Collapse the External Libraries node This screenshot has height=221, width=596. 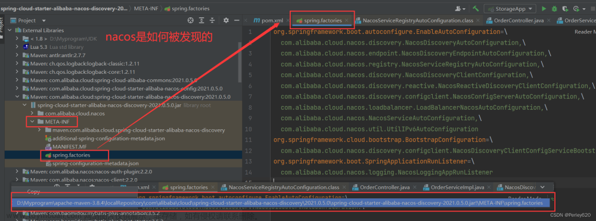click(x=10, y=30)
